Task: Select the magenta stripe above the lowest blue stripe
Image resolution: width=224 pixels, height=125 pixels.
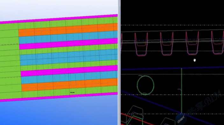Action: point(69,71)
